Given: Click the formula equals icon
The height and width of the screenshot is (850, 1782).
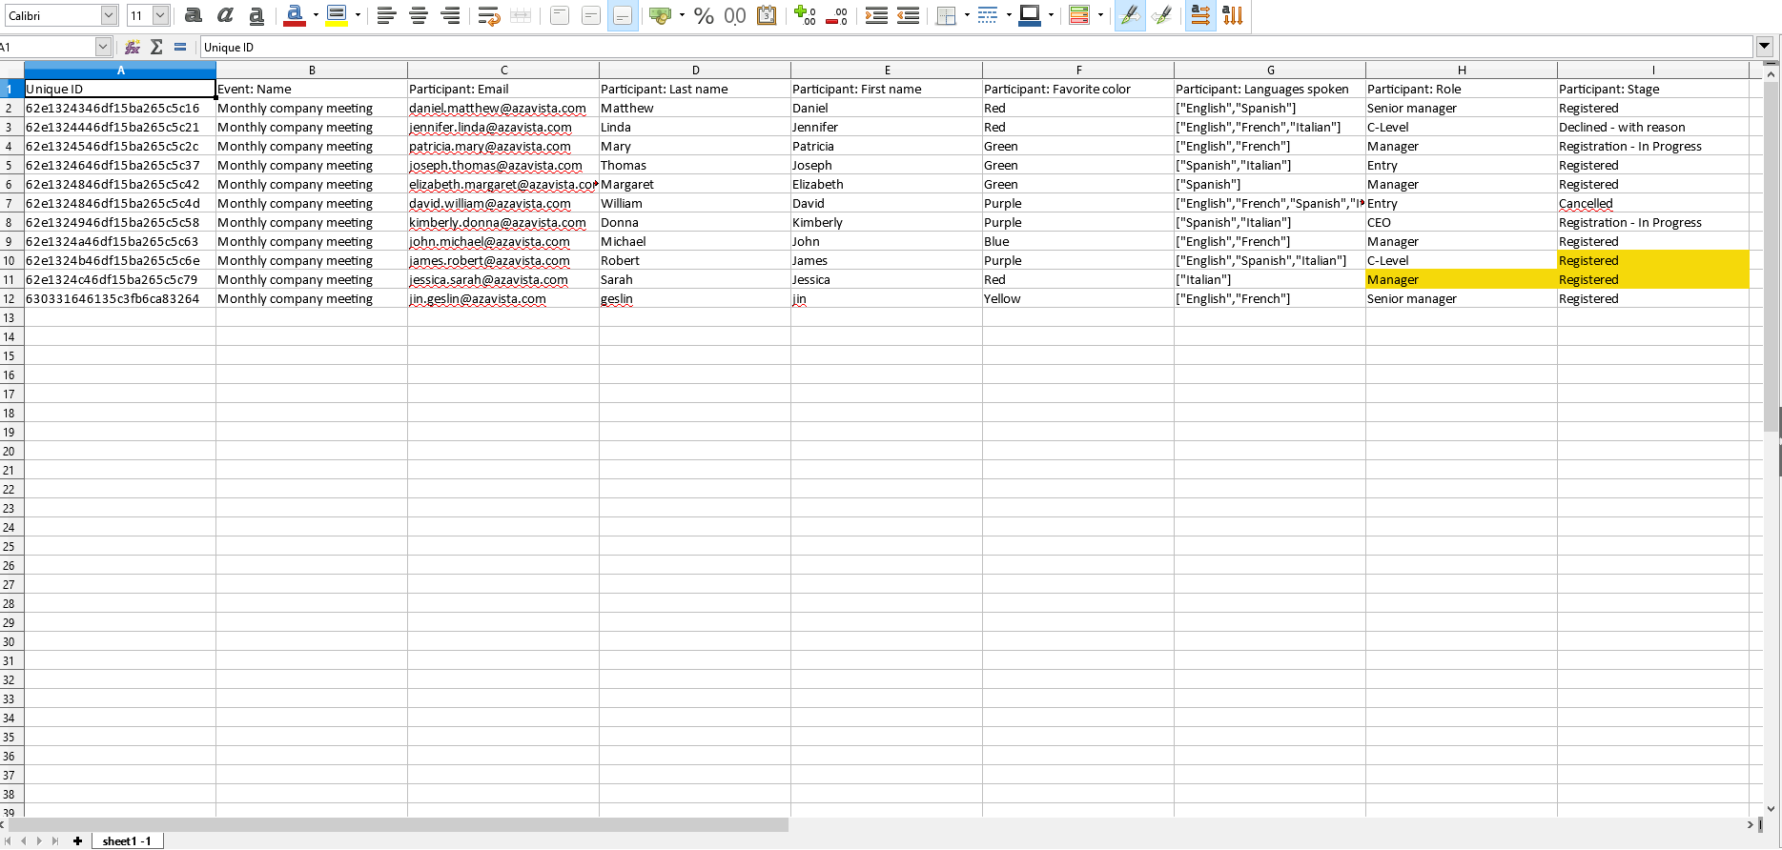Looking at the screenshot, I should point(180,47).
